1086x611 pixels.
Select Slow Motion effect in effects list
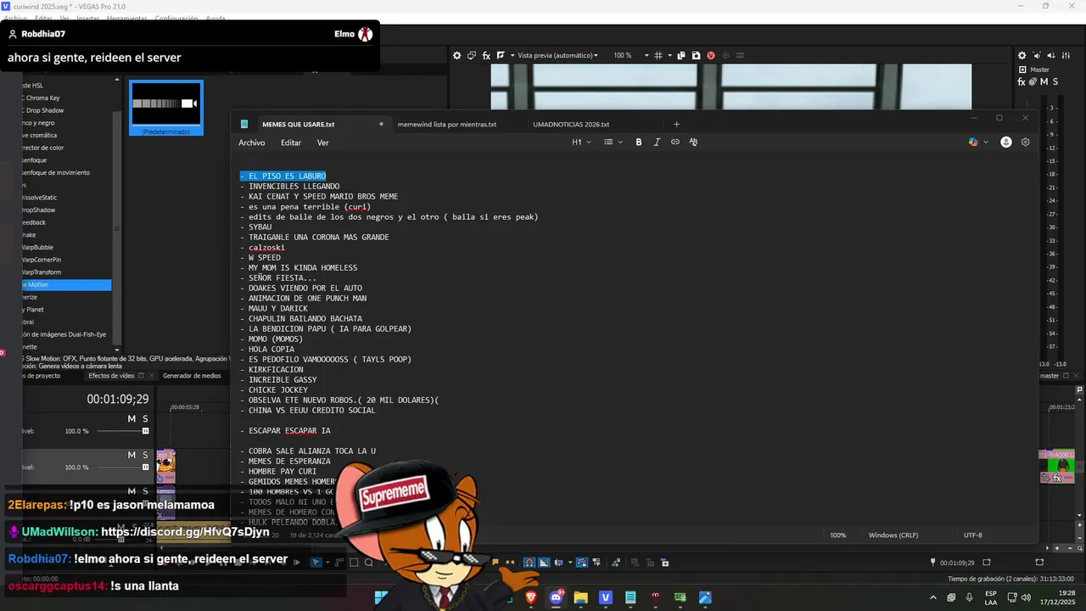67,285
